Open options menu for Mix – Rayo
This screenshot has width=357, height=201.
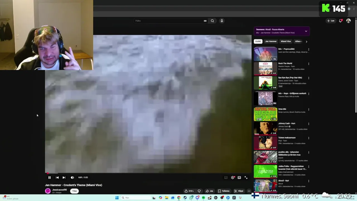[308, 94]
